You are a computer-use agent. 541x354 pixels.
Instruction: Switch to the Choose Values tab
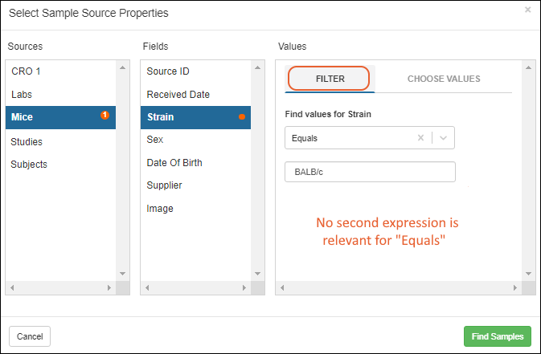pos(444,79)
